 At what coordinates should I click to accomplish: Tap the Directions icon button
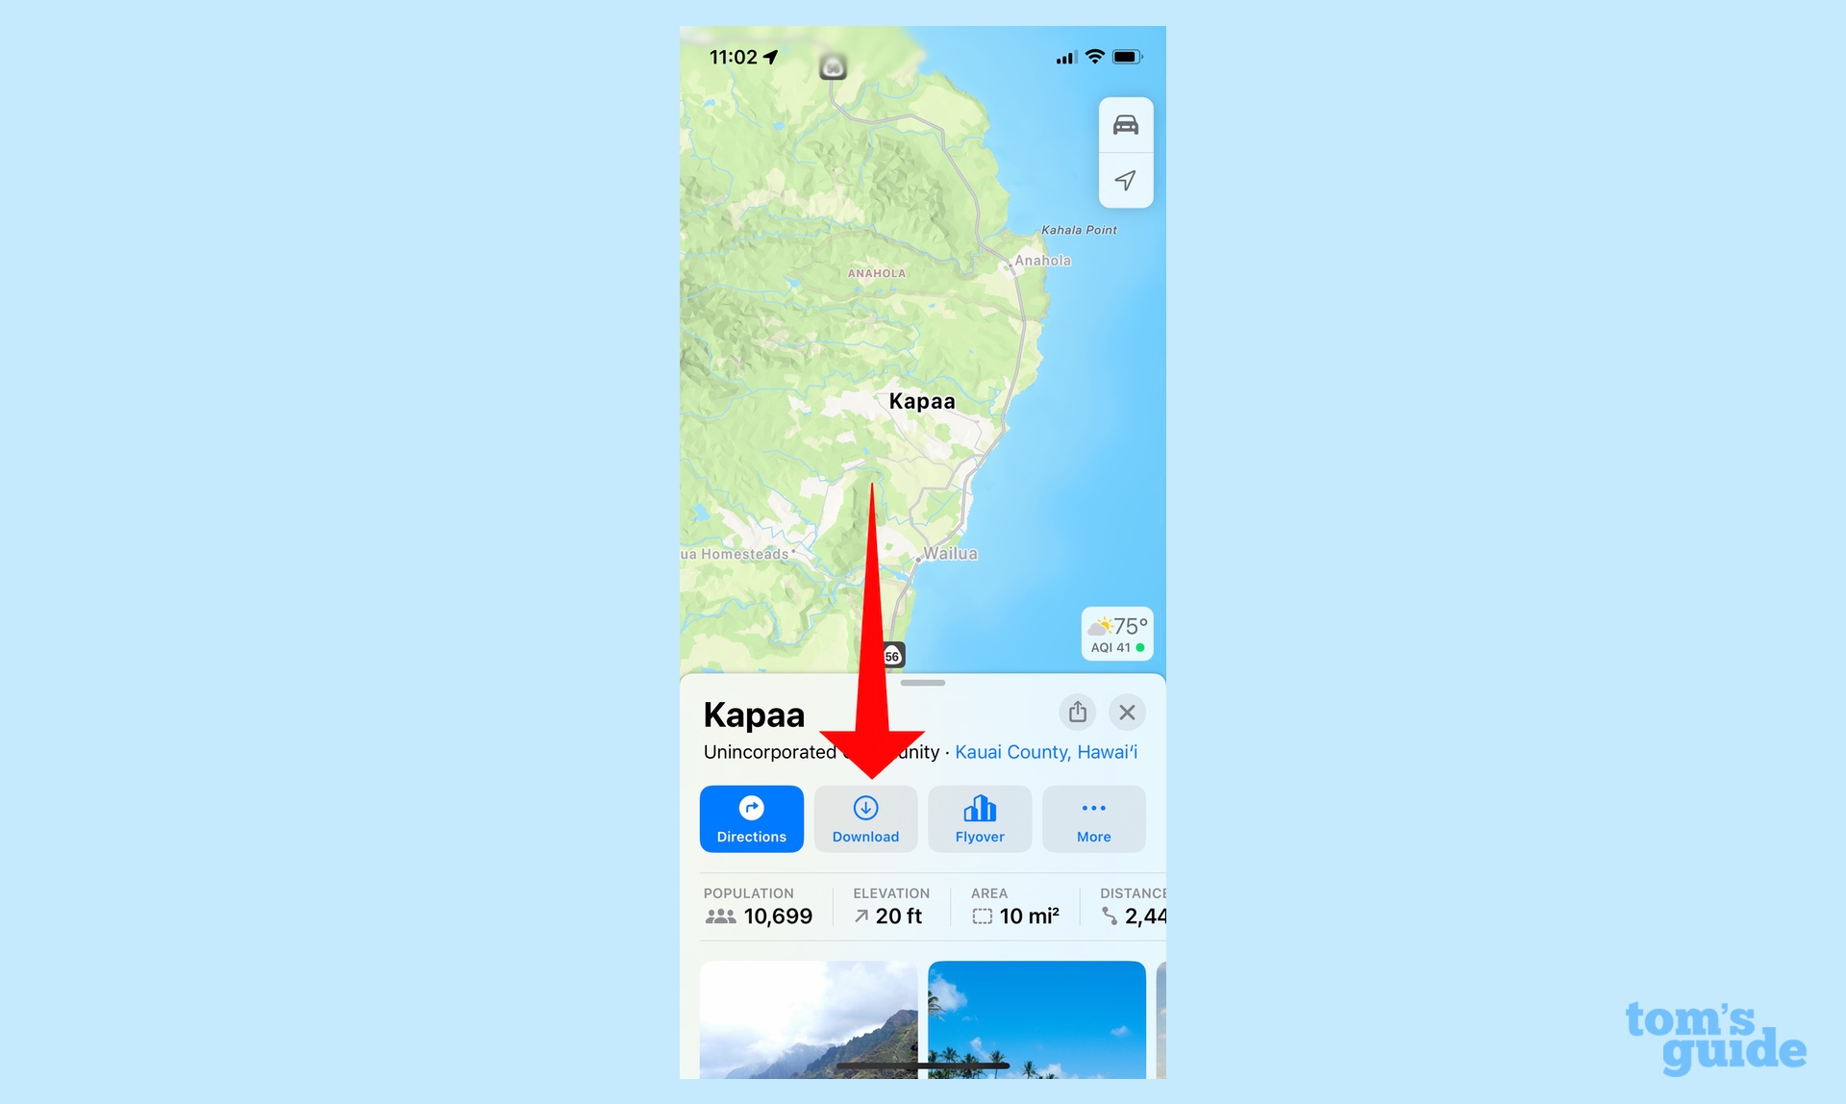[750, 817]
